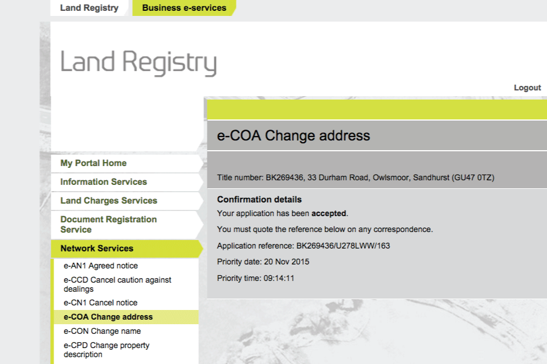The height and width of the screenshot is (364, 547).
Task: Open the e-AN1 Agreed notice link
Action: (101, 266)
